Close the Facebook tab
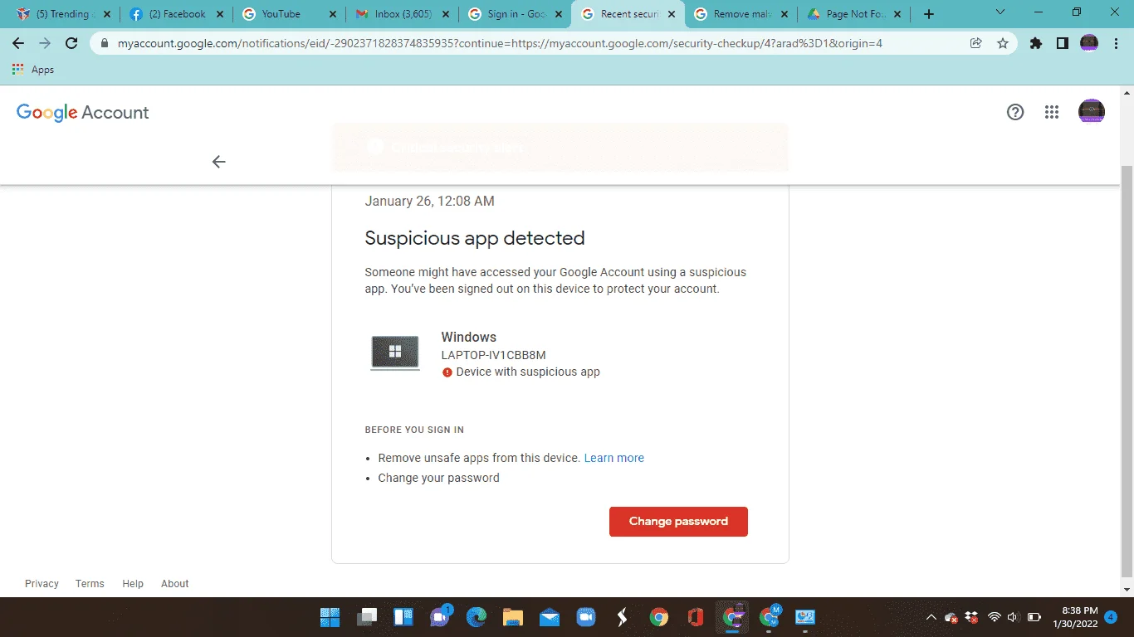1134x637 pixels. tap(219, 14)
